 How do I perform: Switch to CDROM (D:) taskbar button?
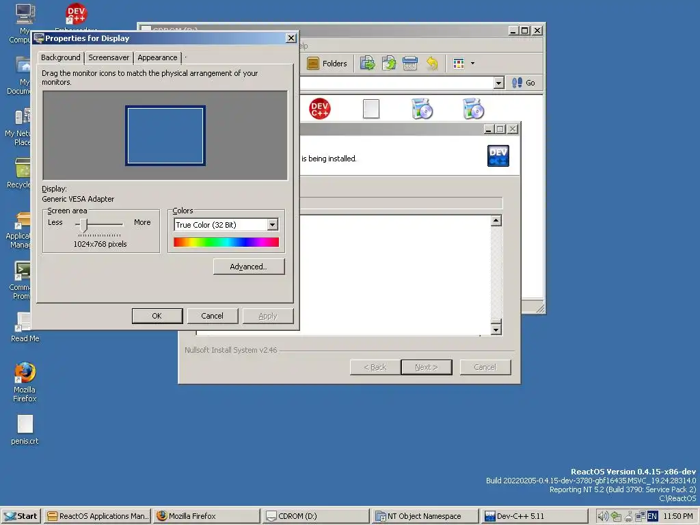316,516
